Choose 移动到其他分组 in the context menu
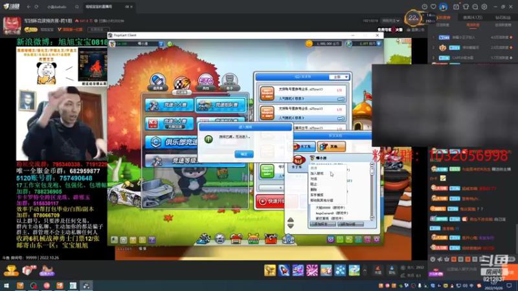Screen dimensions: 518x291 pos(322,200)
